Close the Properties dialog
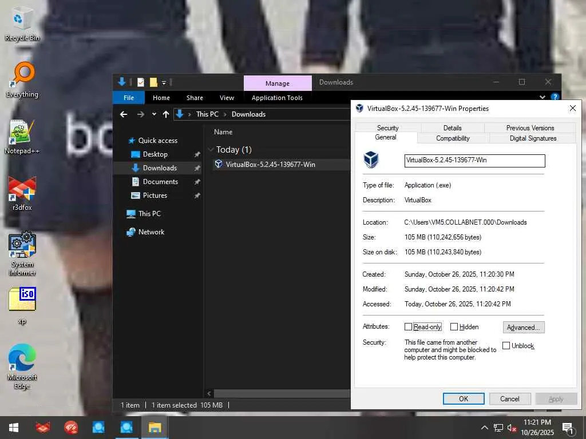 coord(572,108)
